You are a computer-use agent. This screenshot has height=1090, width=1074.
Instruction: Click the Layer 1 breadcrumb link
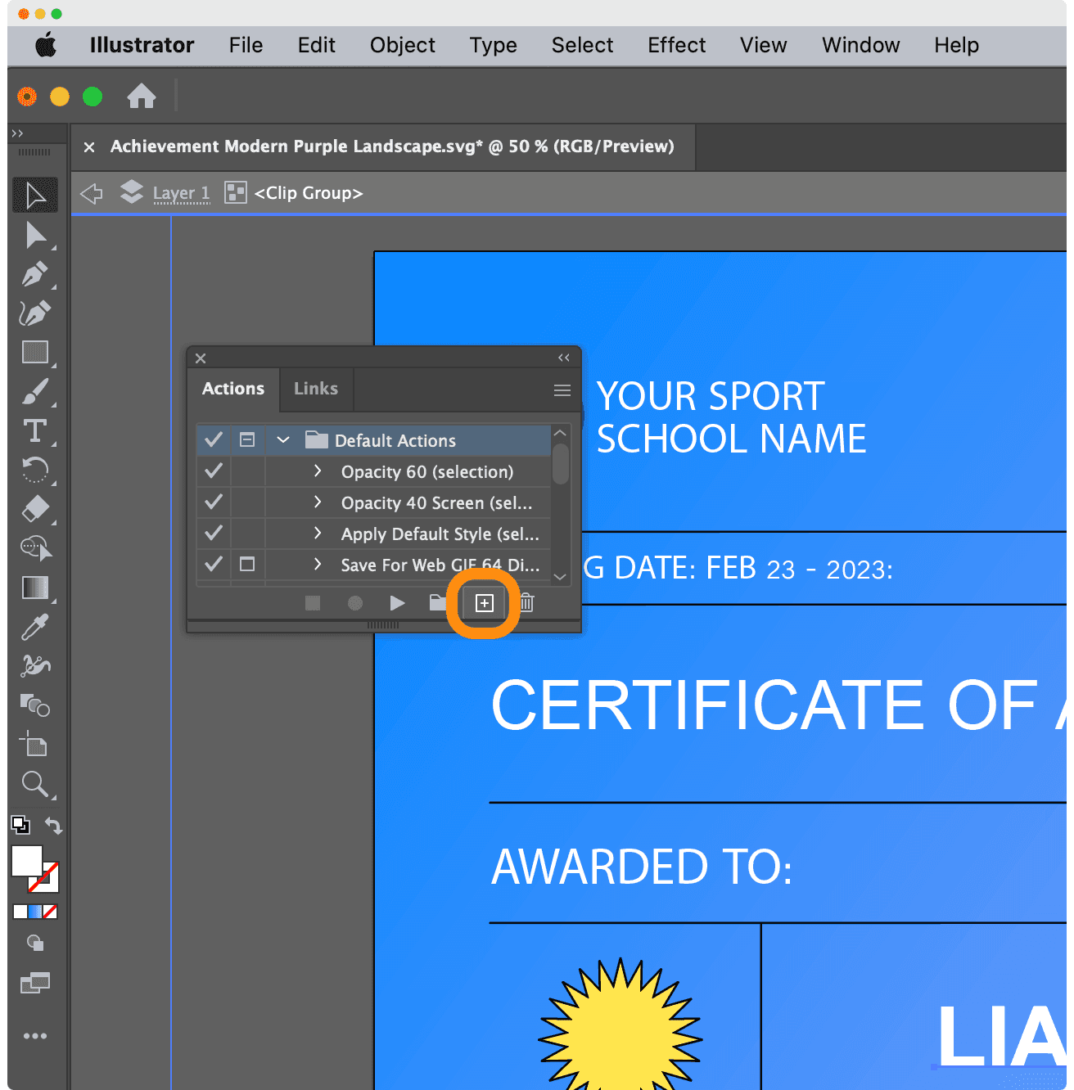[x=182, y=194]
